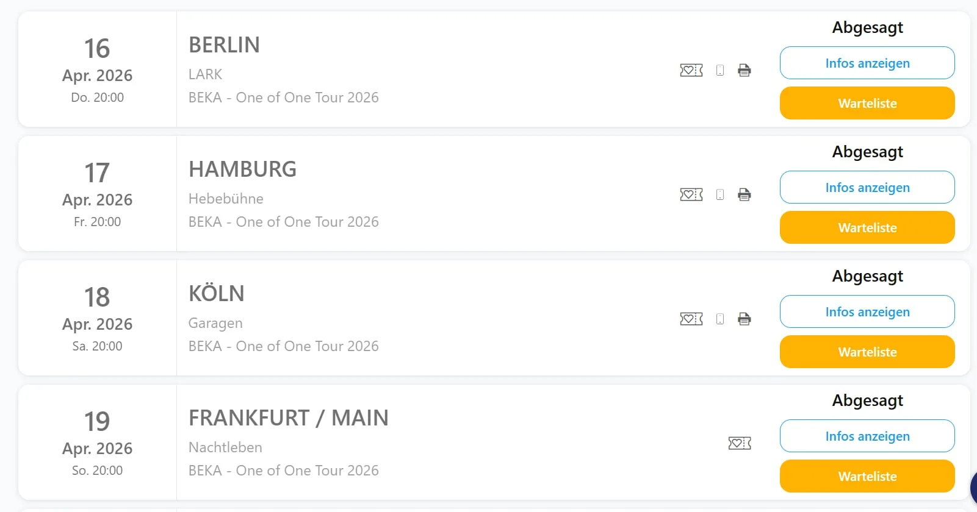The height and width of the screenshot is (512, 977).
Task: Click the heart ticket icon for Hamburg
Action: pyautogui.click(x=691, y=194)
